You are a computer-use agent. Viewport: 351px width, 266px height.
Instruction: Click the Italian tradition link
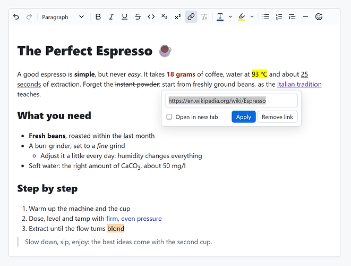pyautogui.click(x=299, y=85)
